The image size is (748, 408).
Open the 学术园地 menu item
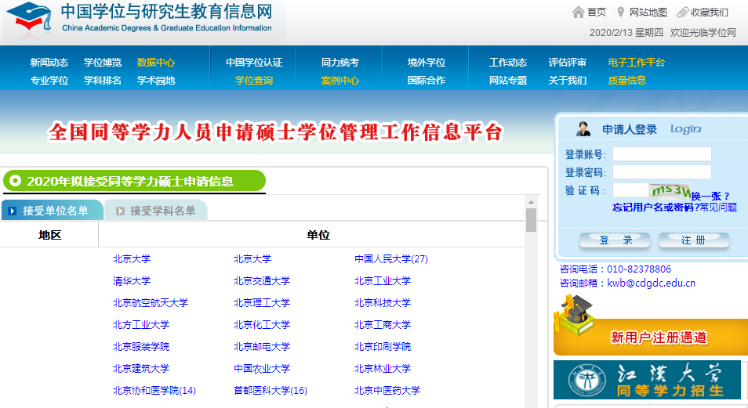(x=156, y=81)
